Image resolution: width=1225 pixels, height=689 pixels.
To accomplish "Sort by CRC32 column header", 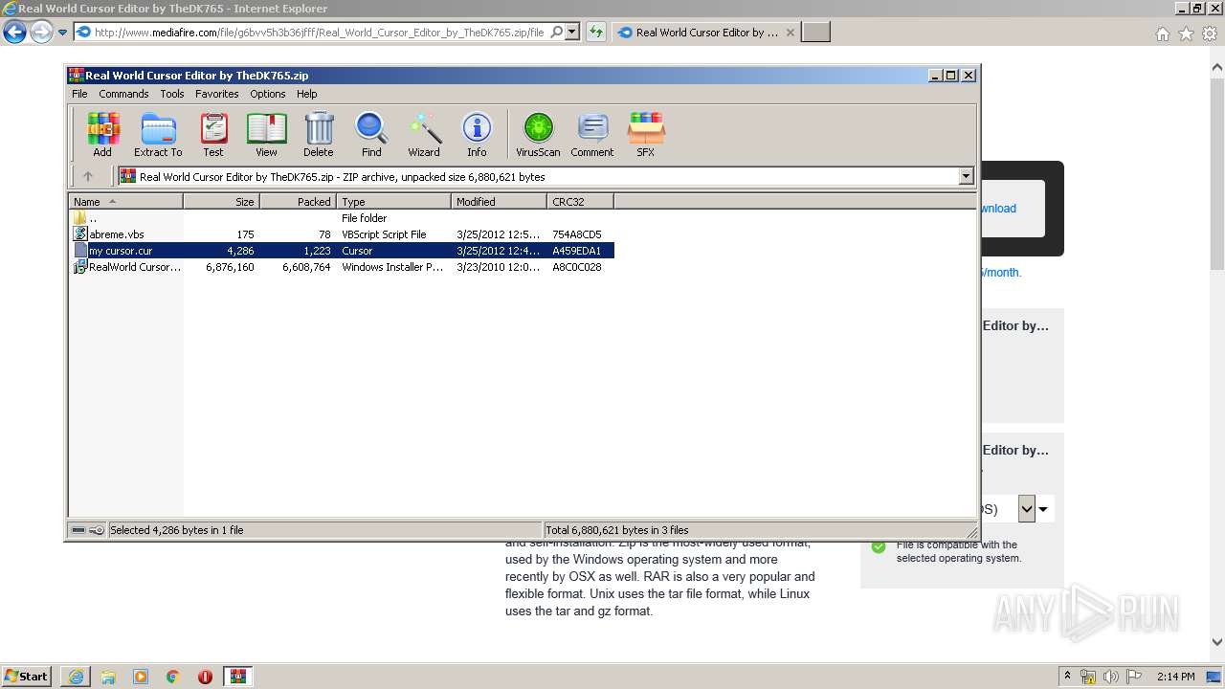I will click(x=580, y=201).
